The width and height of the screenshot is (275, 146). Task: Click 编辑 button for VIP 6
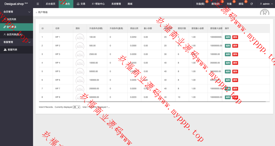(227, 80)
